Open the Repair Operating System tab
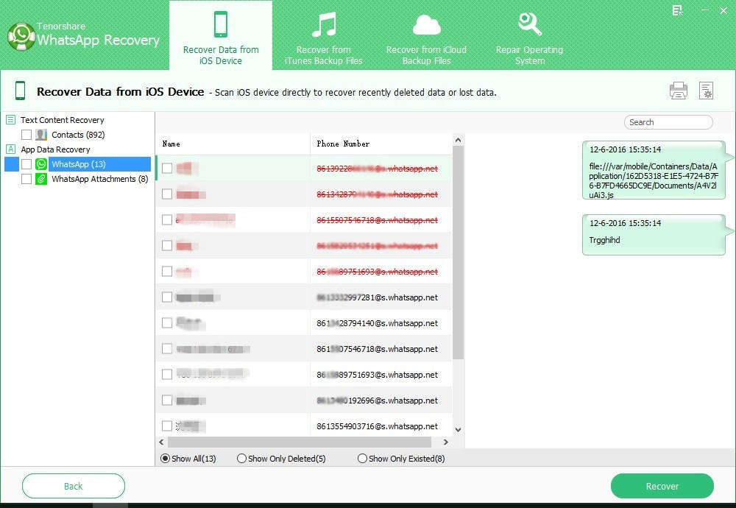 click(x=529, y=37)
